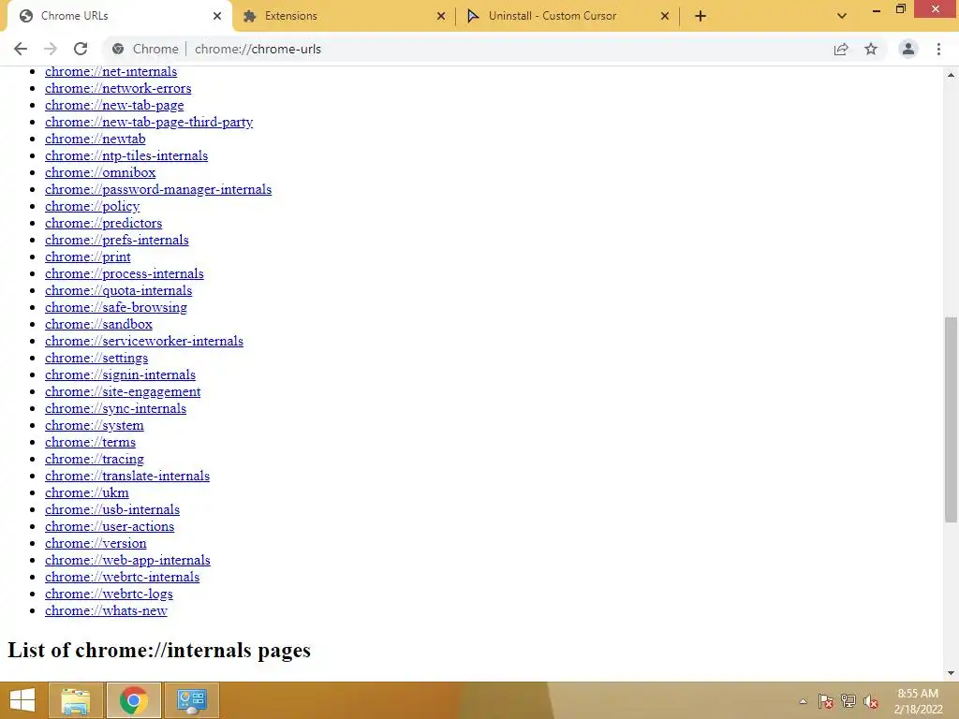The width and height of the screenshot is (959, 719).
Task: Click the page scrollbar thumb
Action: click(x=951, y=419)
